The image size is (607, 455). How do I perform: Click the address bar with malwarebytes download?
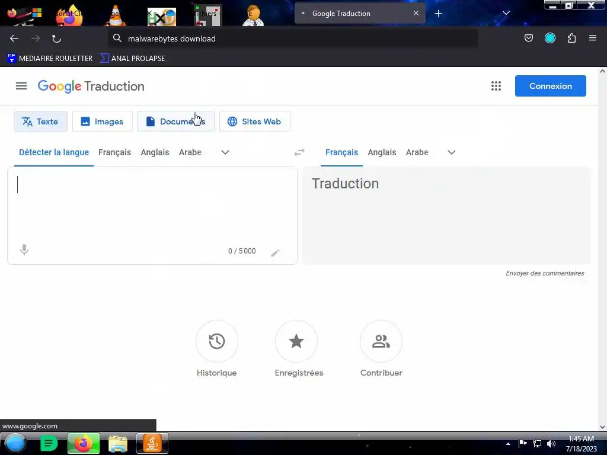293,39
